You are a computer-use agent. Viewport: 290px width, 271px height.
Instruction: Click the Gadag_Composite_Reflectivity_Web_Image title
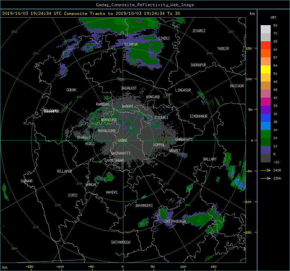pos(145,5)
